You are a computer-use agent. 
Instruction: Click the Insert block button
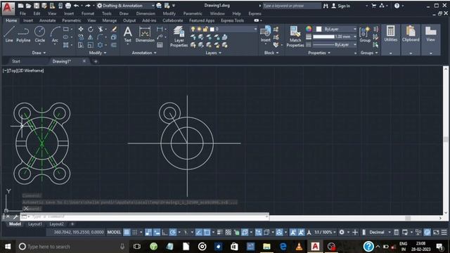point(266,34)
